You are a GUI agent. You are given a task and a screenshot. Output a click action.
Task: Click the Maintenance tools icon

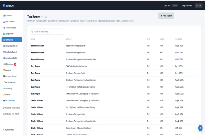point(4,64)
